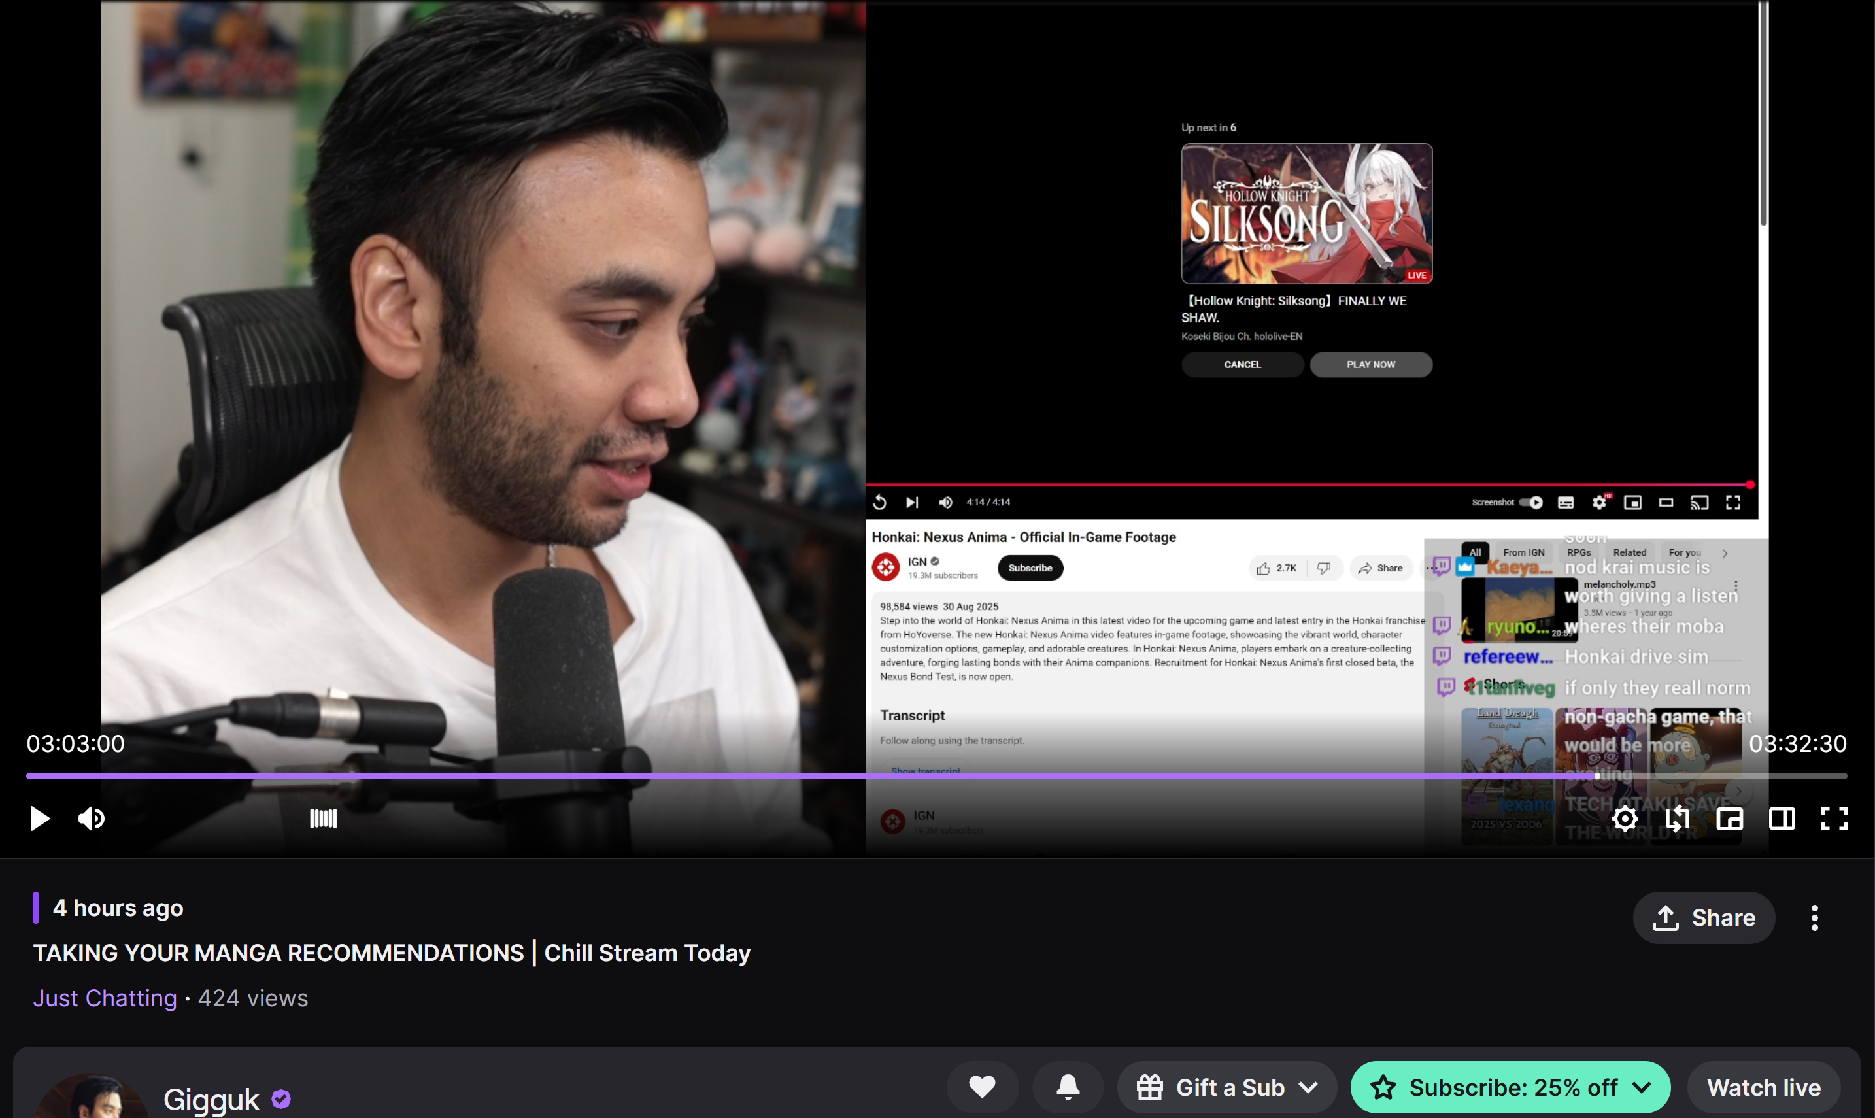Click the Watch live button
This screenshot has height=1118, width=1875.
click(x=1763, y=1087)
